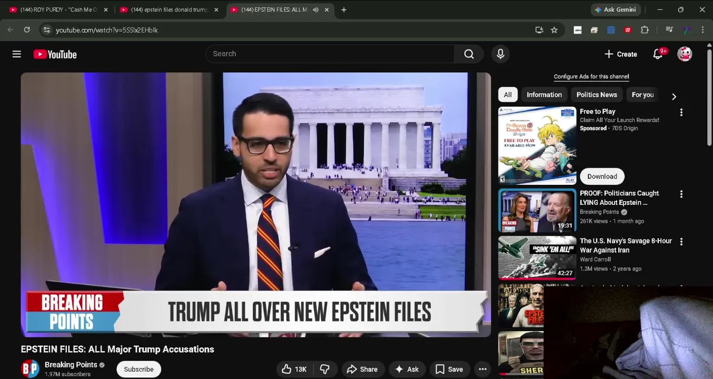View site information icon in address bar
713x379 pixels.
[x=46, y=30]
